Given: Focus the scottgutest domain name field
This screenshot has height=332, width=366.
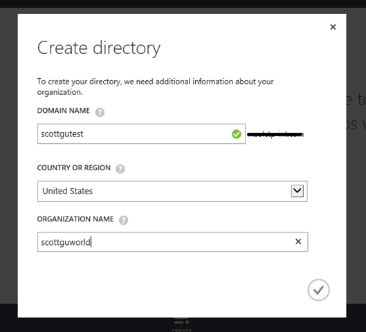Looking at the screenshot, I should tap(141, 134).
